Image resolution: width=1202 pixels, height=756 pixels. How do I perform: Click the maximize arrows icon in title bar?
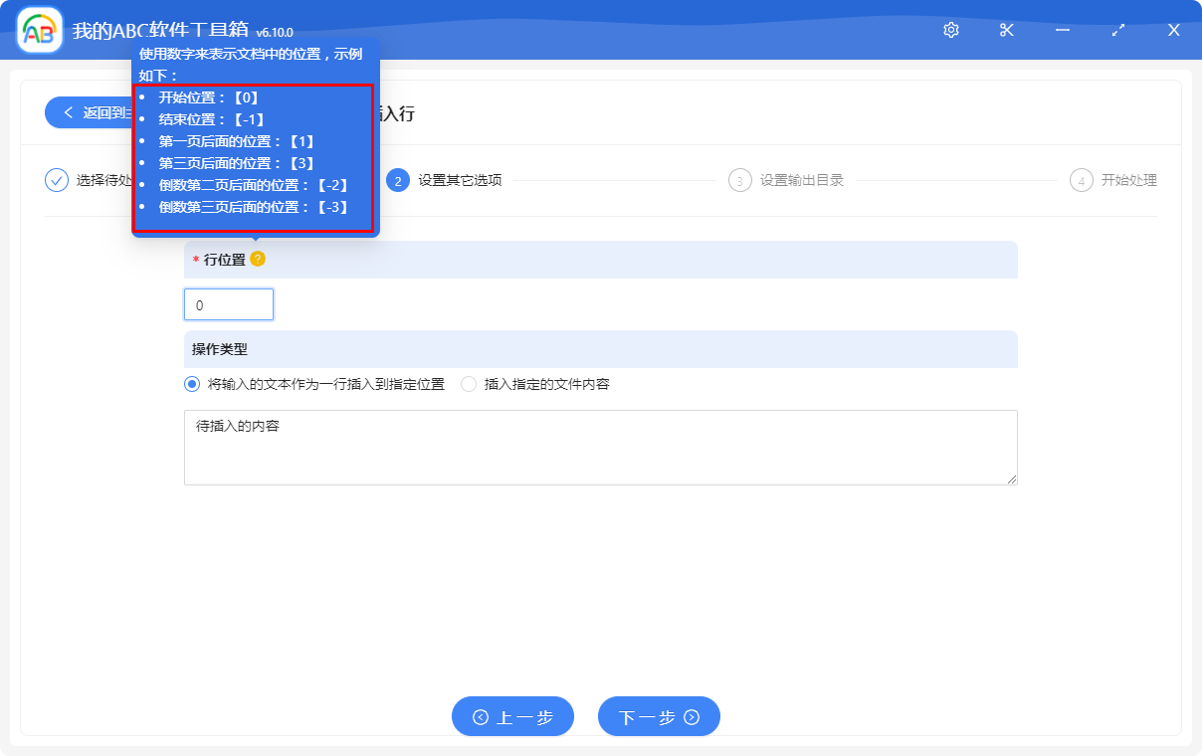1117,31
